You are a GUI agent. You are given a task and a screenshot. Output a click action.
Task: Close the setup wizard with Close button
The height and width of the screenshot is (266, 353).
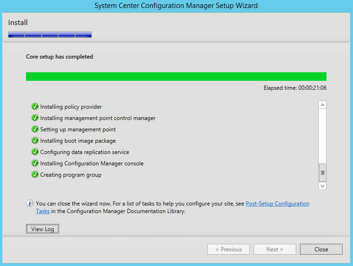pyautogui.click(x=321, y=249)
